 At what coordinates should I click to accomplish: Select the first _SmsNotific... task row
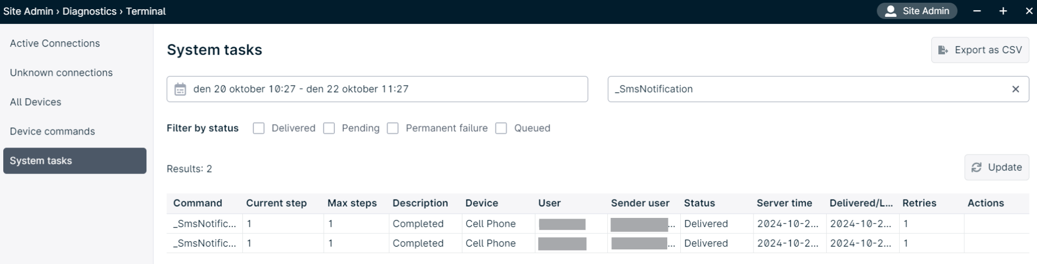597,224
